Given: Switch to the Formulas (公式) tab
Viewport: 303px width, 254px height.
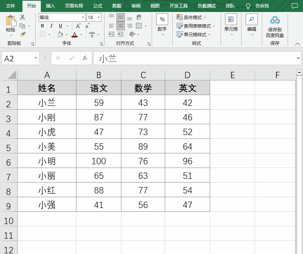Looking at the screenshot, I should (x=98, y=6).
